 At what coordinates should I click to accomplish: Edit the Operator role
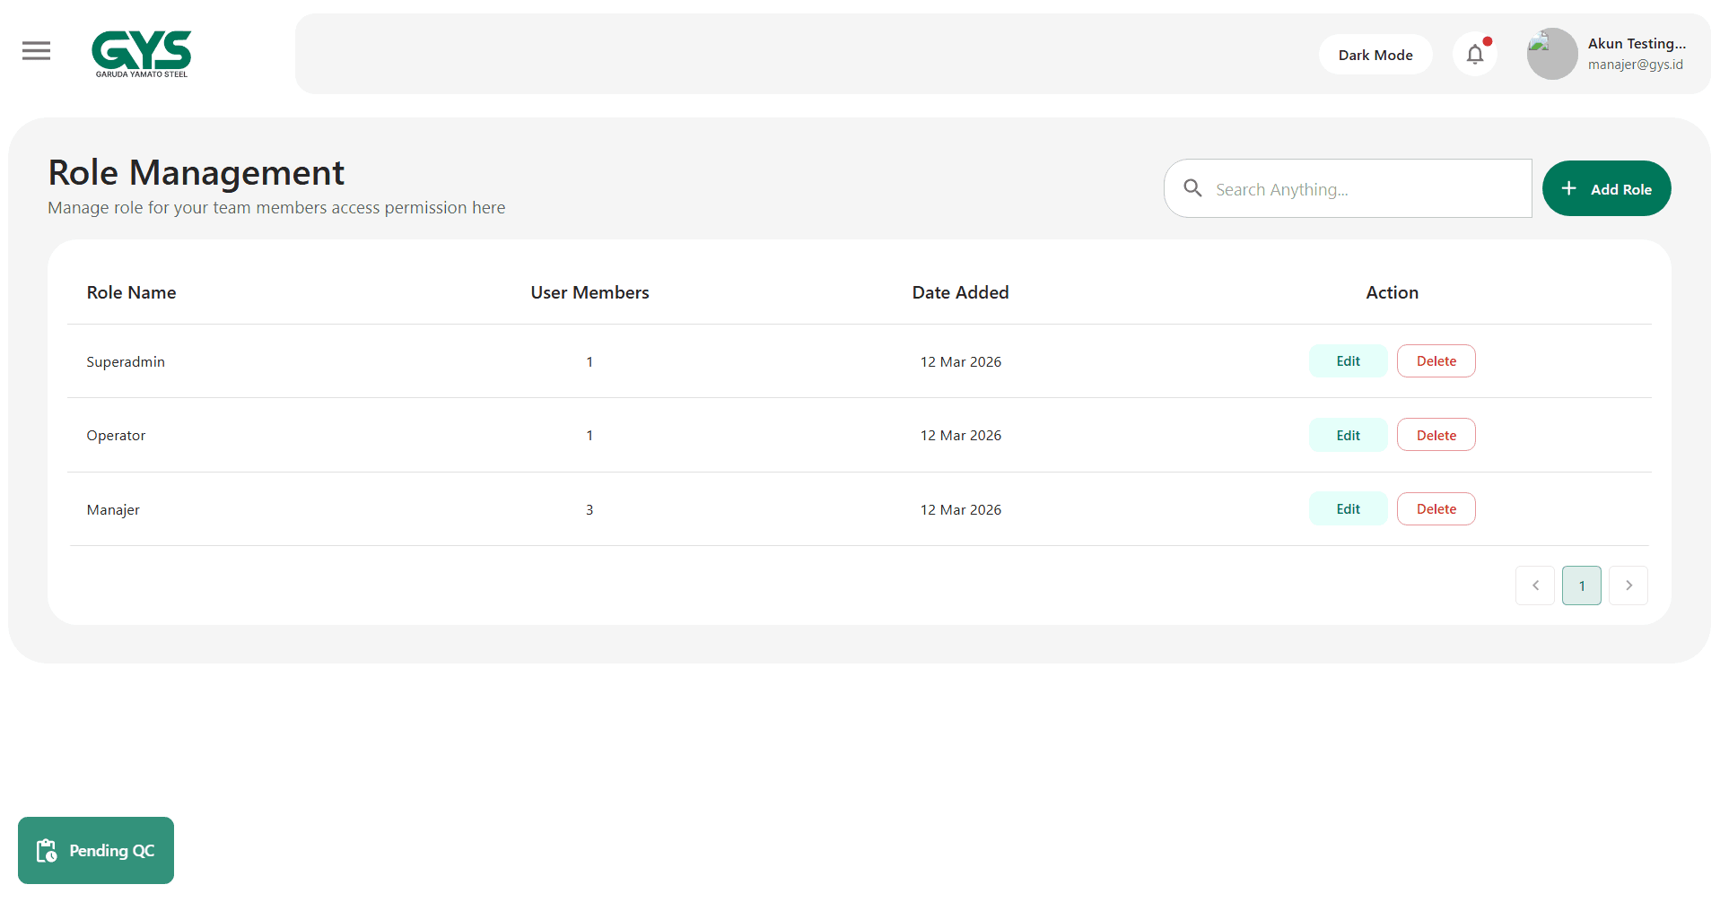point(1348,435)
